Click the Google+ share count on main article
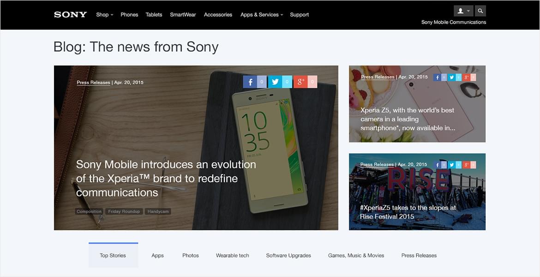Image resolution: width=540 pixels, height=277 pixels. [x=312, y=82]
